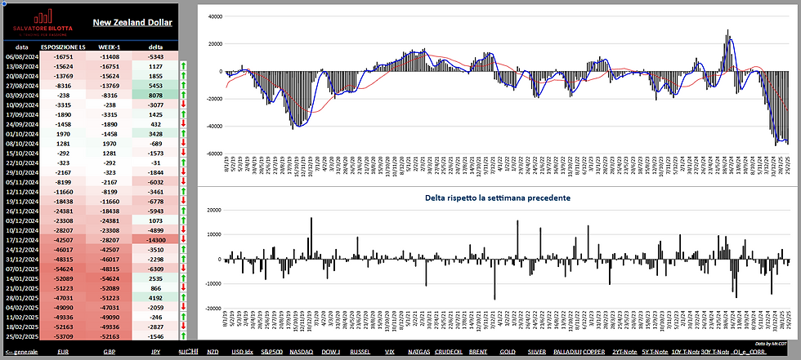This screenshot has height=360, width=801.
Task: Click the trend arrow in the 25/02/2025 row
Action: (183, 336)
